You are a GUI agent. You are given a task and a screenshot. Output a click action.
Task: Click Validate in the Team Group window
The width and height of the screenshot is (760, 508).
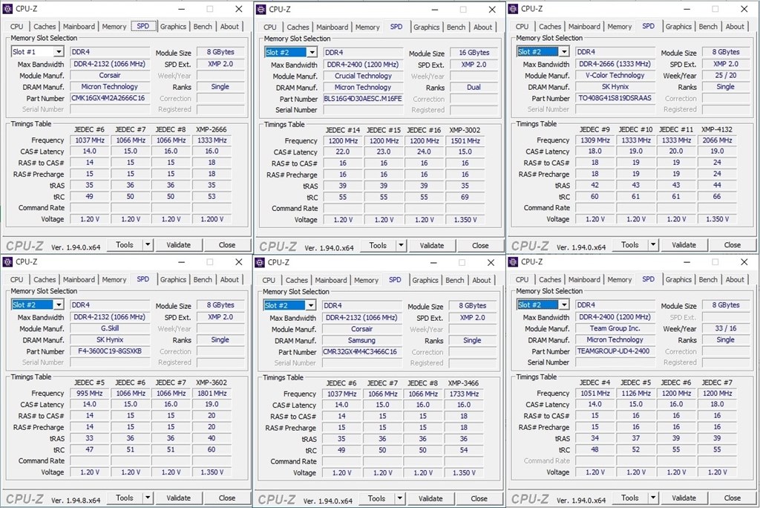tap(684, 498)
